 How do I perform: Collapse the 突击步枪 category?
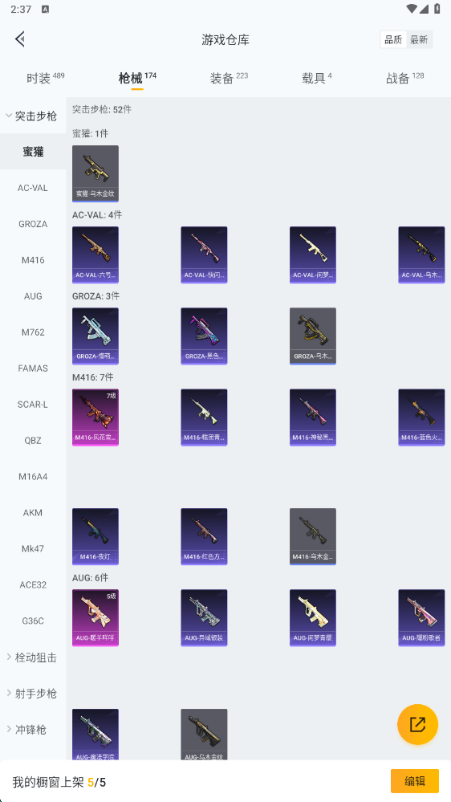point(33,116)
